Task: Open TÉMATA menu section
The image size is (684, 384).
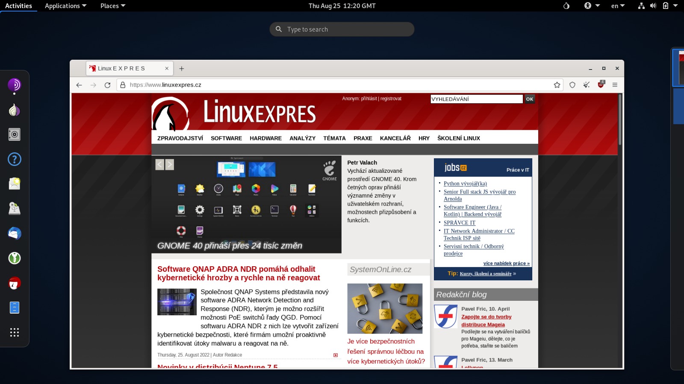Action: pos(334,138)
